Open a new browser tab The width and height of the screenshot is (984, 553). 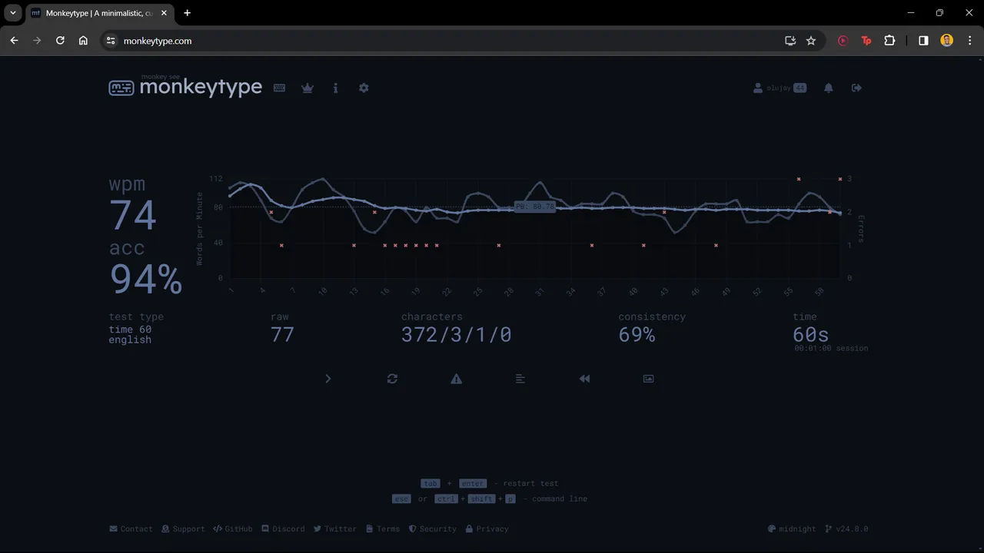pyautogui.click(x=187, y=13)
